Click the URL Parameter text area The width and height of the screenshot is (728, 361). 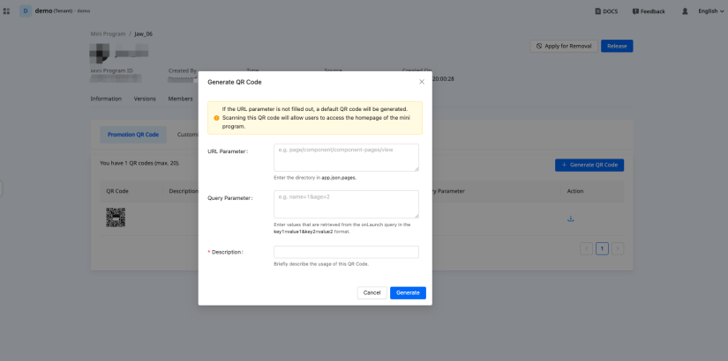coord(346,158)
